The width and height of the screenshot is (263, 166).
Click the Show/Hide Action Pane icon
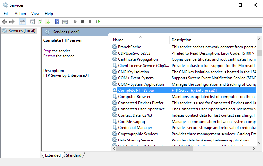click(65, 22)
